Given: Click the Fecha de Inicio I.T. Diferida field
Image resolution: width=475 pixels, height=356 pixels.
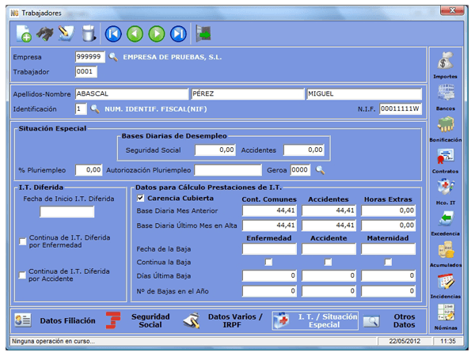Looking at the screenshot, I should coord(66,212).
